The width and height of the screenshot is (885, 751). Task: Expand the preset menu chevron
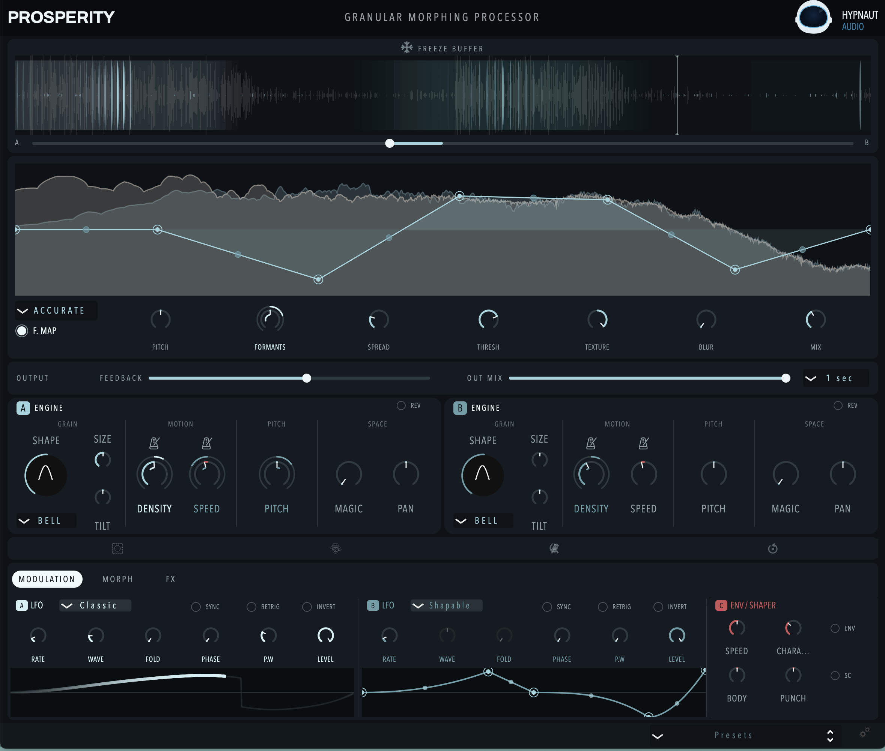[657, 736]
